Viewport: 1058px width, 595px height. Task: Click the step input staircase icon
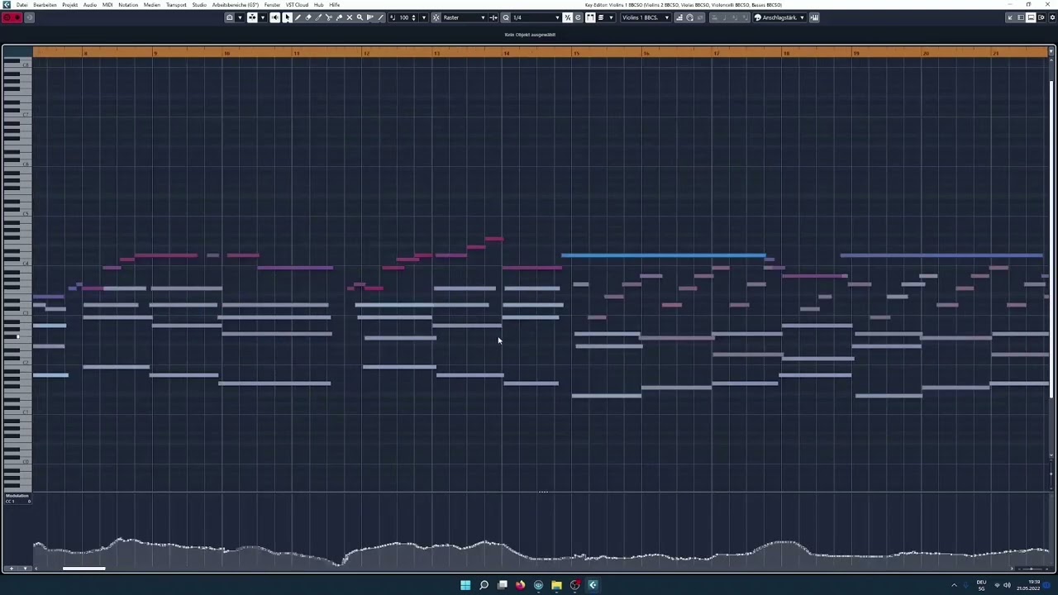pos(679,17)
